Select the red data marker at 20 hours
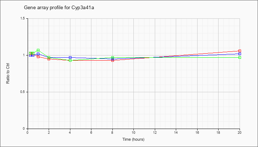258x147 pixels. [240, 51]
